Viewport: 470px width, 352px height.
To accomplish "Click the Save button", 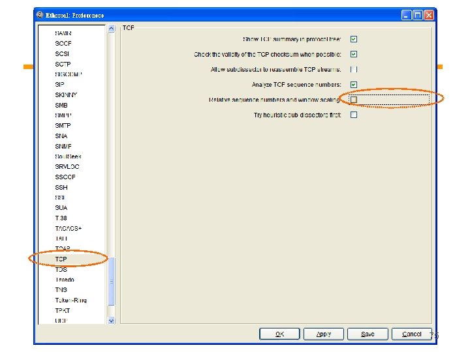I will click(x=368, y=334).
